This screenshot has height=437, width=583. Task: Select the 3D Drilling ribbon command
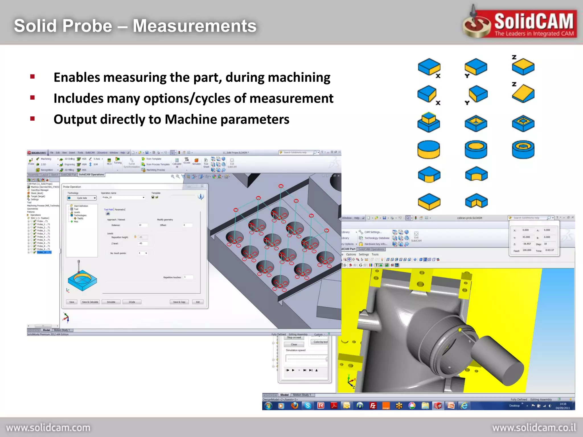coord(67,159)
